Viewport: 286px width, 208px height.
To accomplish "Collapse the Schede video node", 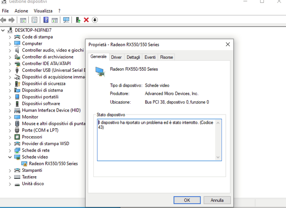I will click(x=10, y=157).
